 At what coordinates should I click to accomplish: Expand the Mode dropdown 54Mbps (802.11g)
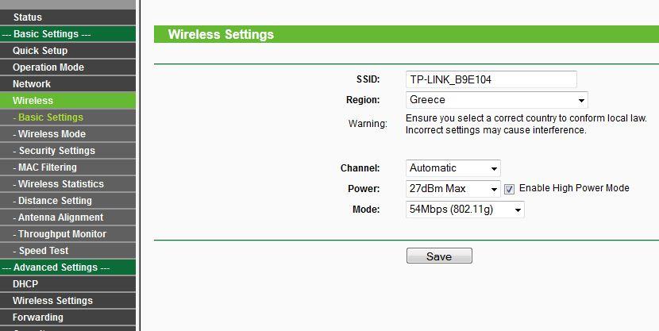click(464, 210)
